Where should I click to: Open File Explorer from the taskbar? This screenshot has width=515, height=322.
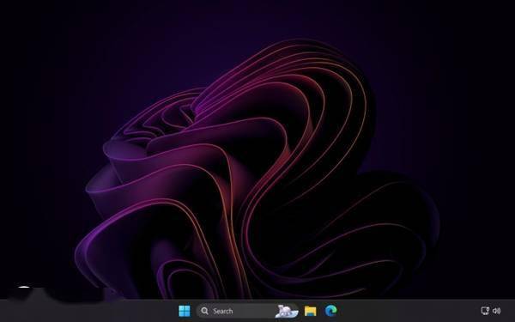click(310, 311)
